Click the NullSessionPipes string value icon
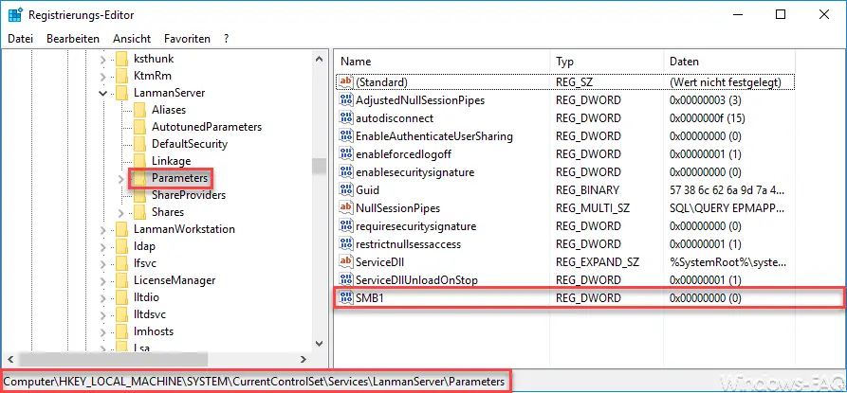The width and height of the screenshot is (847, 393). (345, 208)
